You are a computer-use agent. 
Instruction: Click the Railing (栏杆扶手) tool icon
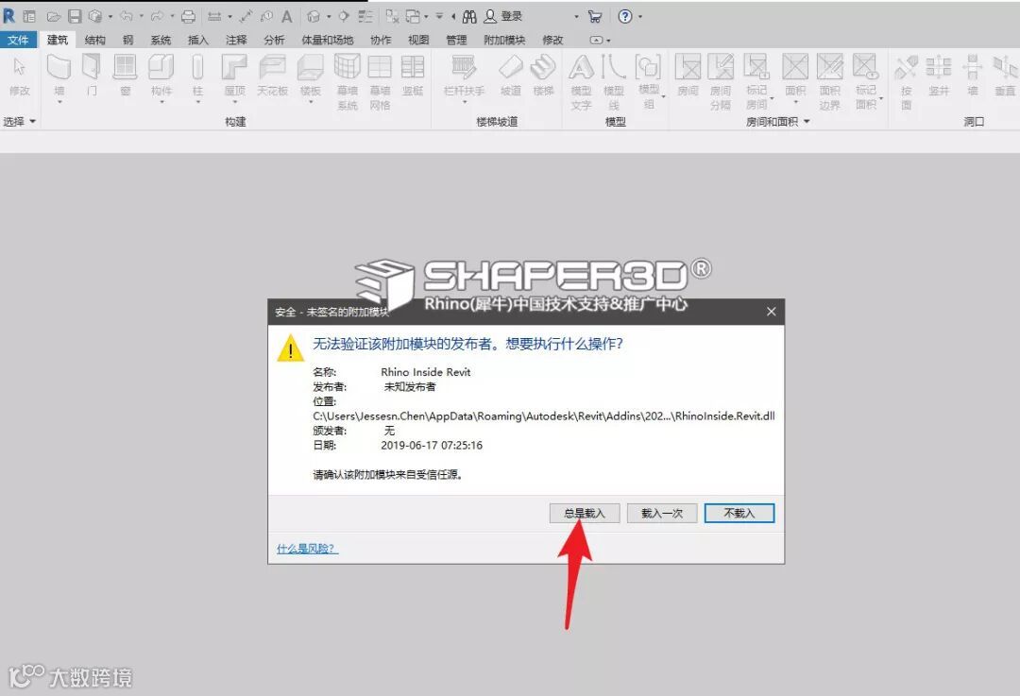click(x=464, y=68)
